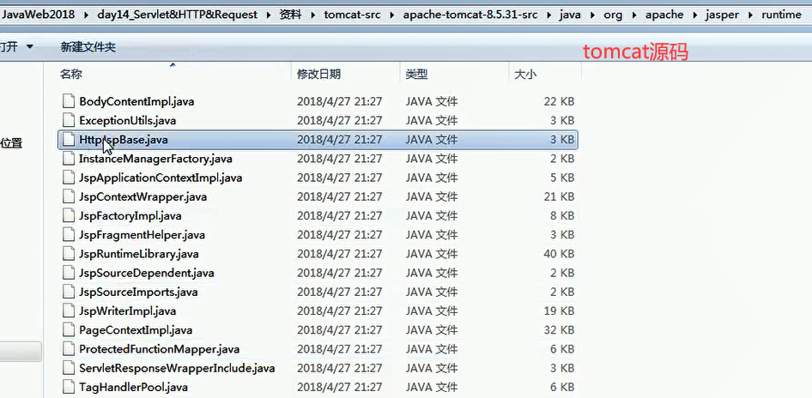Go to org folder in breadcrumb

coord(613,15)
